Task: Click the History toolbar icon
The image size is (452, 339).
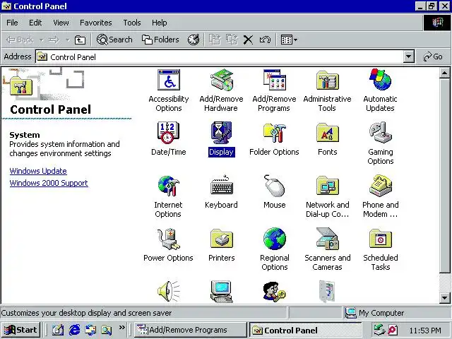Action: [x=194, y=40]
